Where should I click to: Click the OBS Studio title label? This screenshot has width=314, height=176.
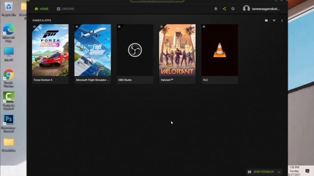click(x=125, y=80)
